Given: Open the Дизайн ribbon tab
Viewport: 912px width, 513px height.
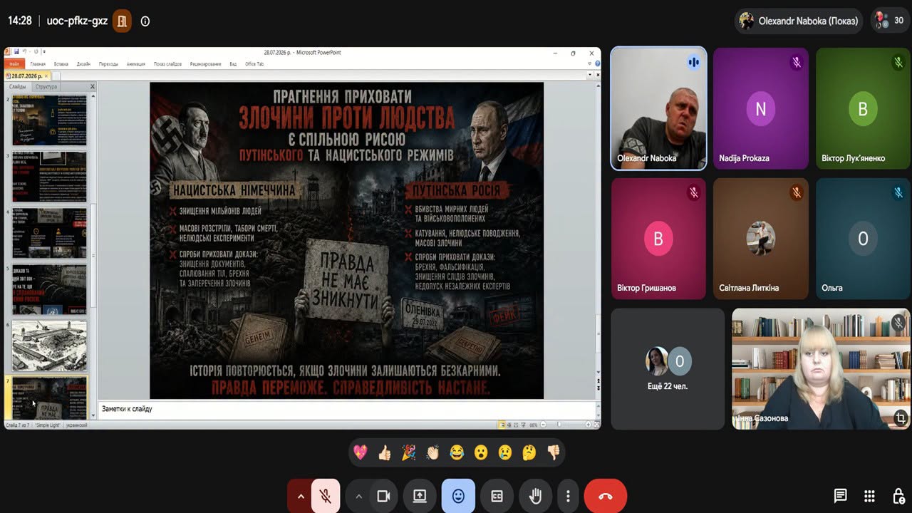Looking at the screenshot, I should point(83,64).
